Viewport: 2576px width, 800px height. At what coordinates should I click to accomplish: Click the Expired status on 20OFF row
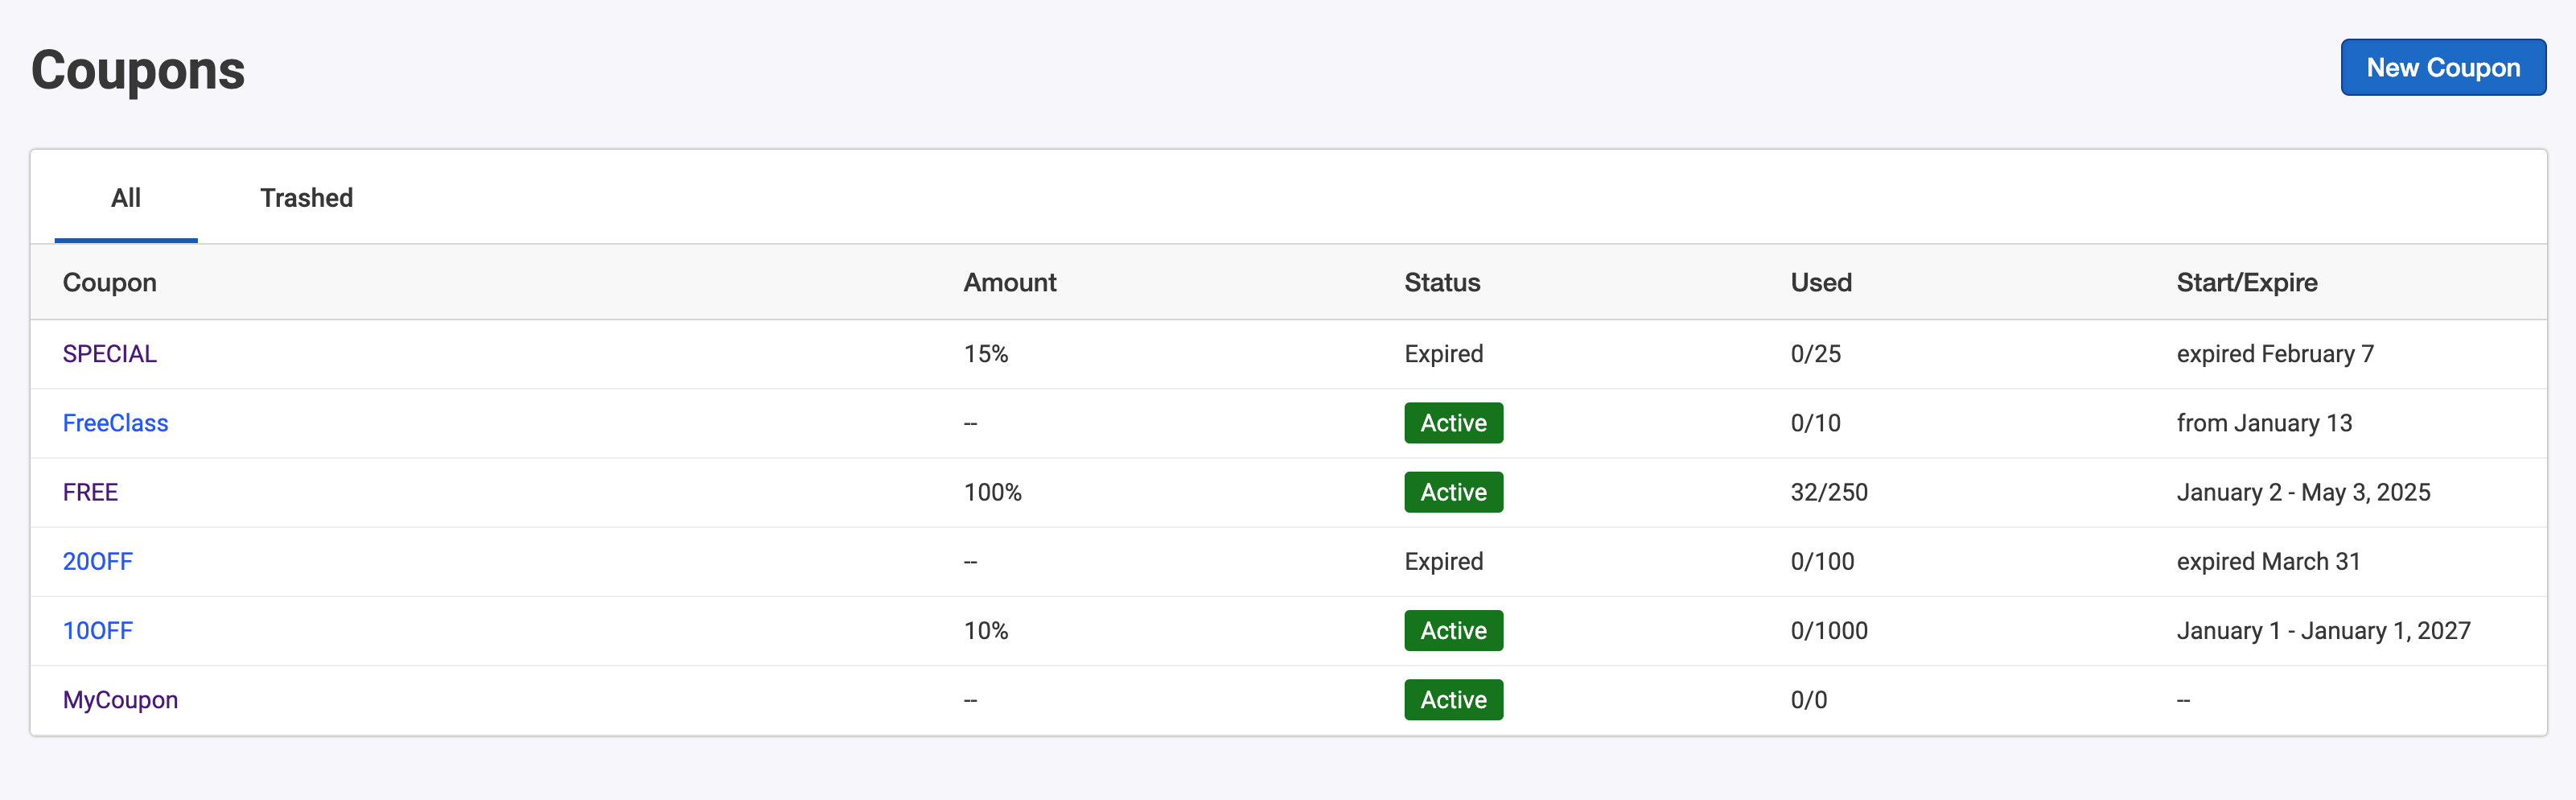coord(1442,561)
